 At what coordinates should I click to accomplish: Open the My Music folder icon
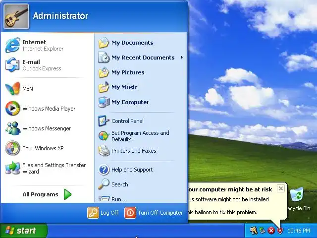104,87
